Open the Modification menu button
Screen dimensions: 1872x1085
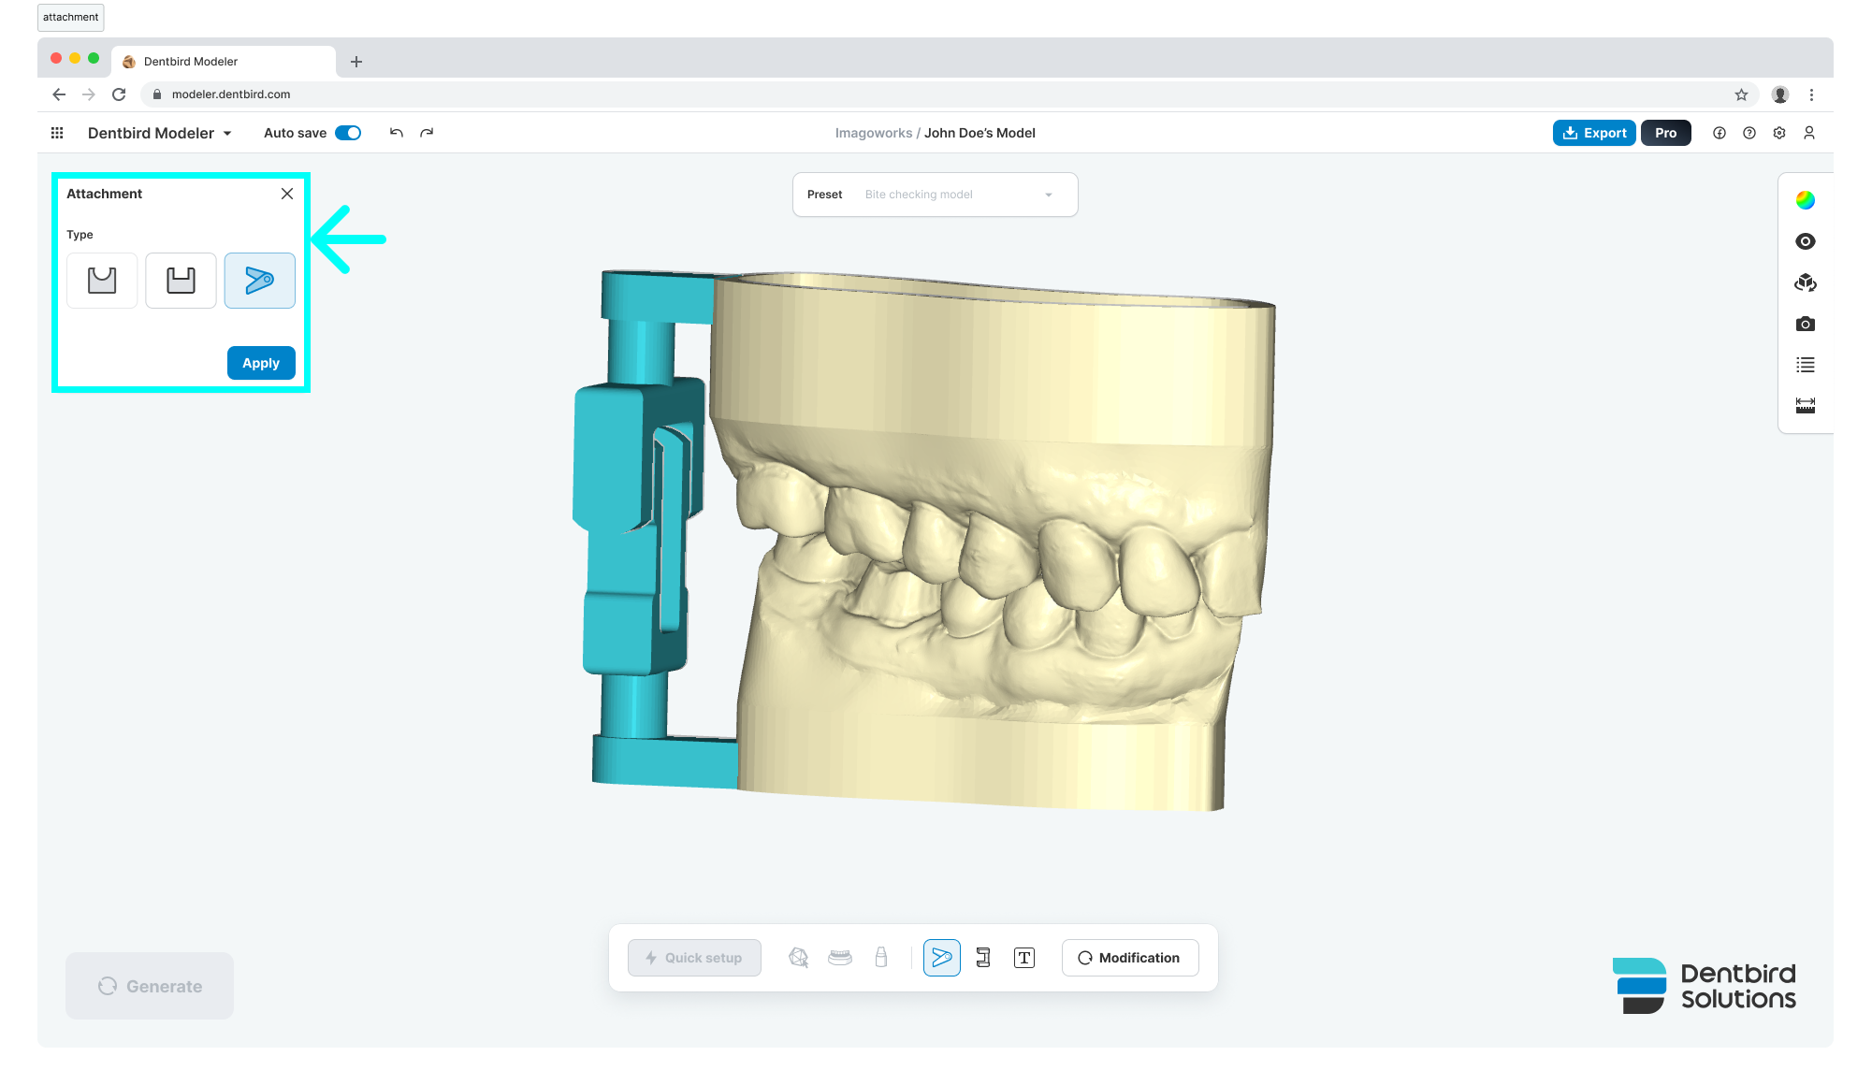(x=1130, y=958)
